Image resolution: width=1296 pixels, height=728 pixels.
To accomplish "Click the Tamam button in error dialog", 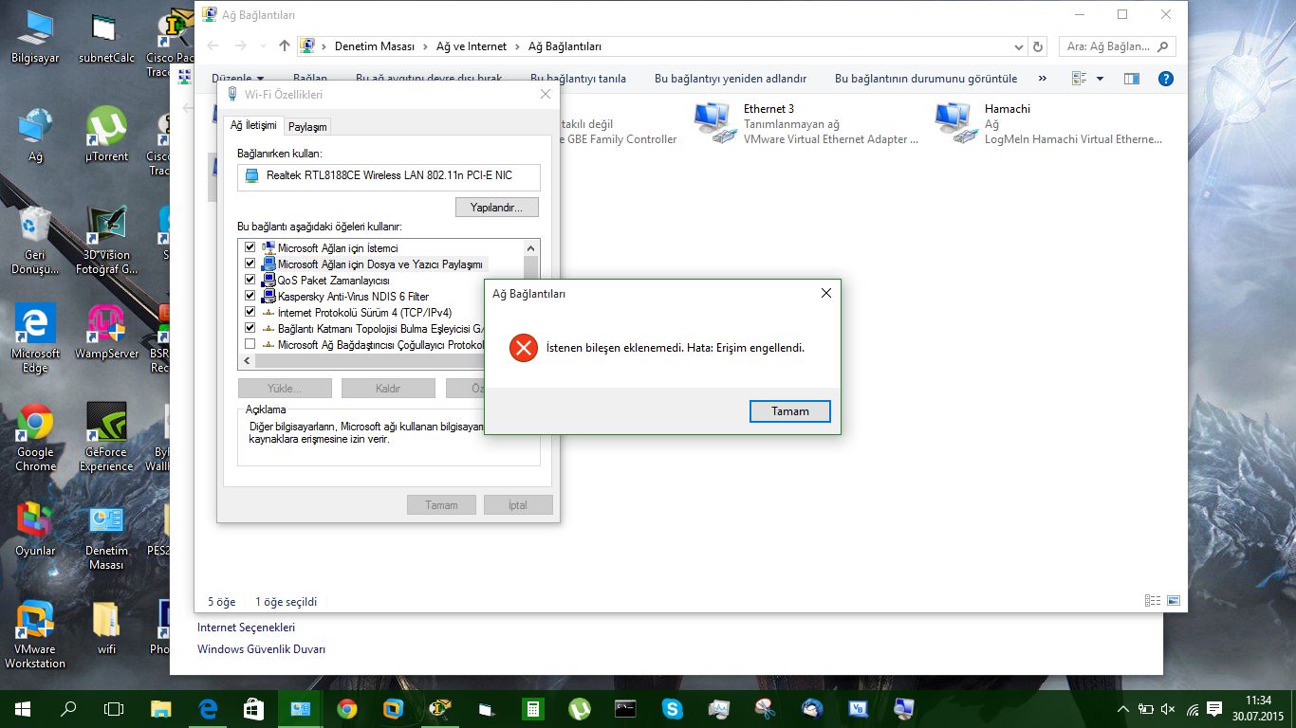I will point(789,411).
